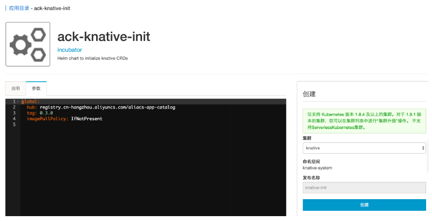Click the knative-system namespace text
Image resolution: width=432 pixels, height=221 pixels.
point(317,168)
